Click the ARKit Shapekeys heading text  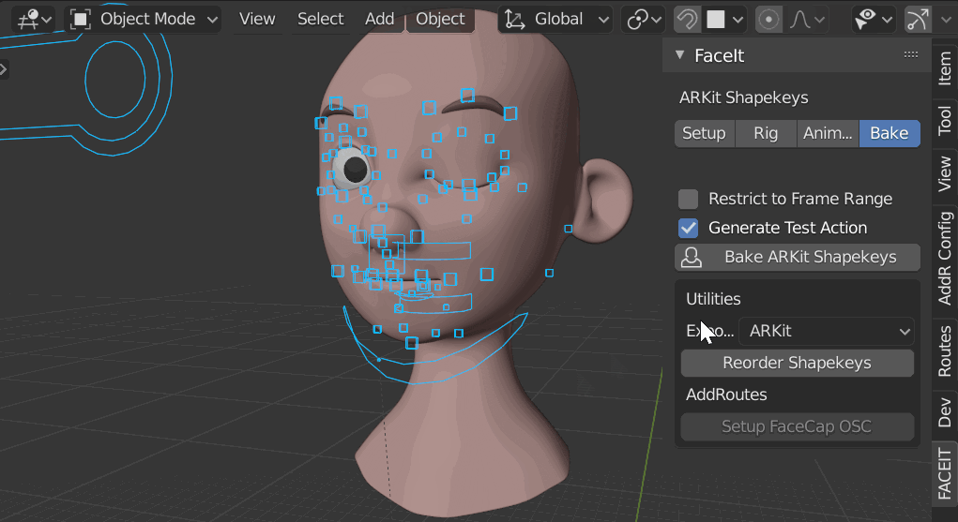[x=743, y=97]
